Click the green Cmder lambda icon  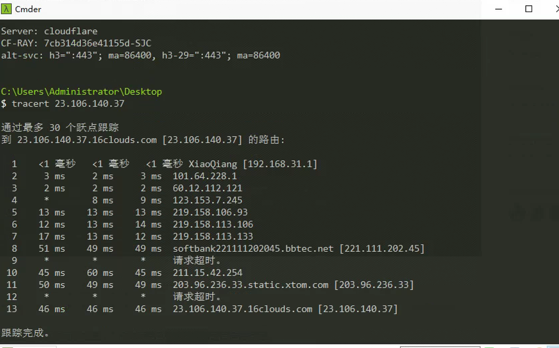pos(6,9)
